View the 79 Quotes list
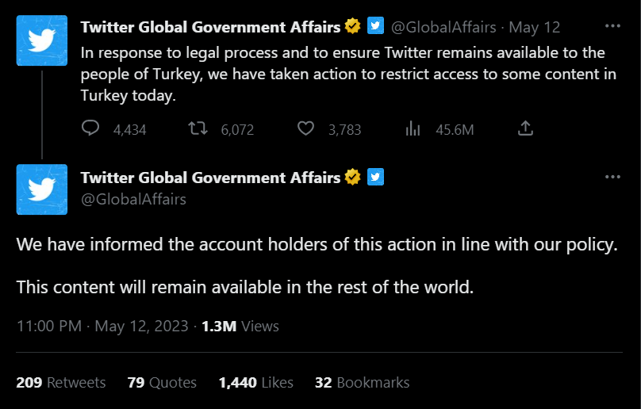The height and width of the screenshot is (409, 641). (162, 383)
